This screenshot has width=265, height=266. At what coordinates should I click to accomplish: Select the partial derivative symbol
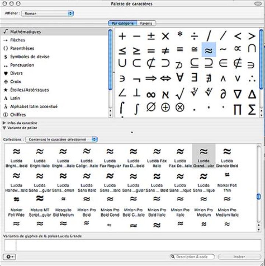tap(223, 94)
